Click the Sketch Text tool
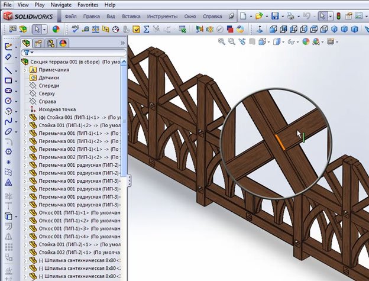This screenshot has width=369, height=281. 8,183
